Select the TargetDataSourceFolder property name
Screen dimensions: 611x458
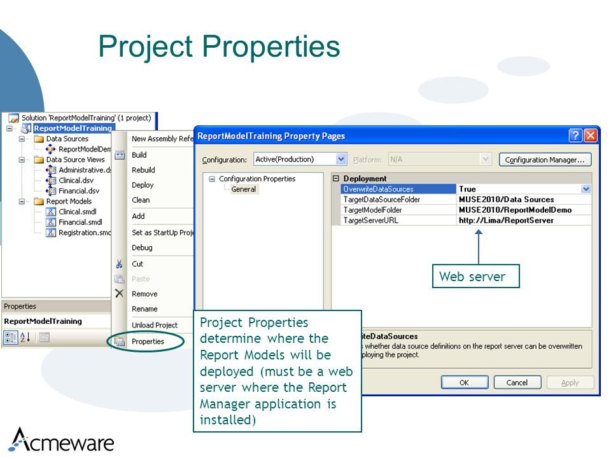point(381,200)
